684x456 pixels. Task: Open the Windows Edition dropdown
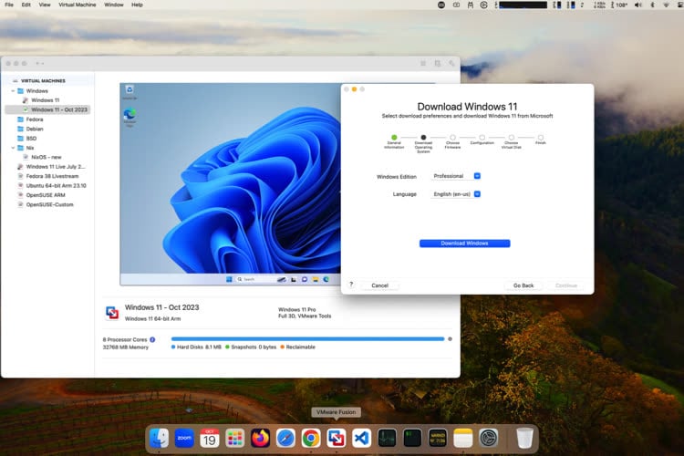click(456, 176)
